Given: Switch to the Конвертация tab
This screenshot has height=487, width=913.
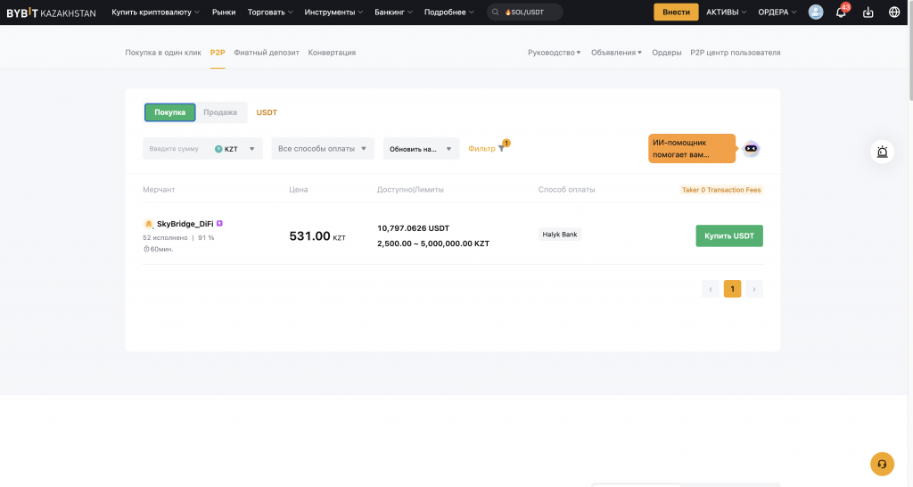Looking at the screenshot, I should click(332, 53).
